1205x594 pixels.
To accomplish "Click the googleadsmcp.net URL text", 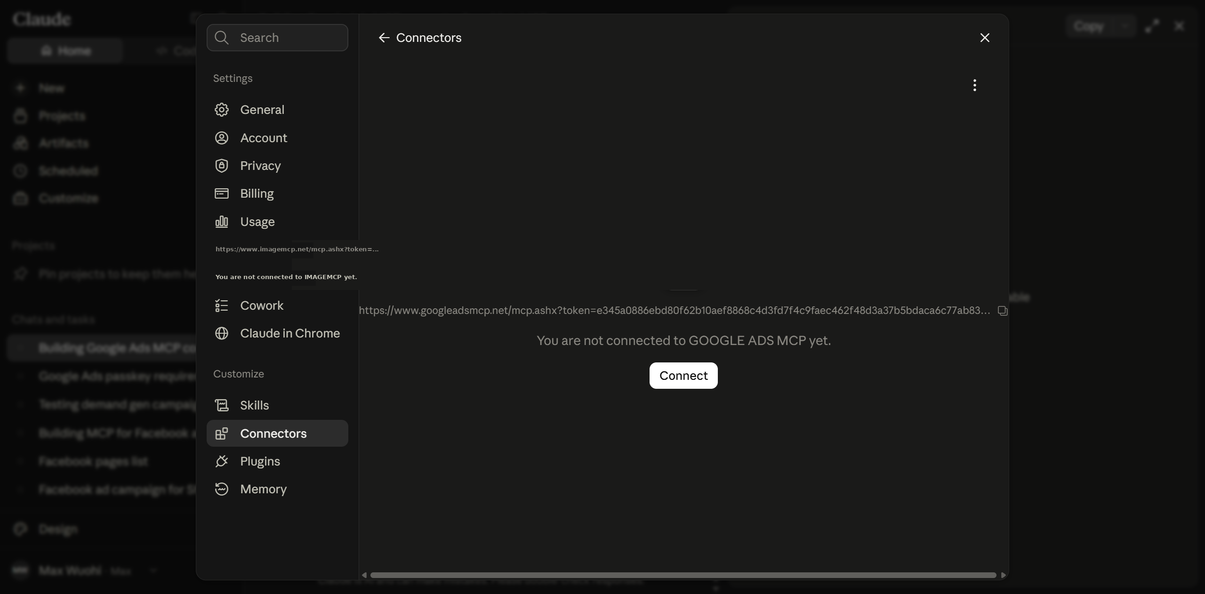I will tap(675, 311).
